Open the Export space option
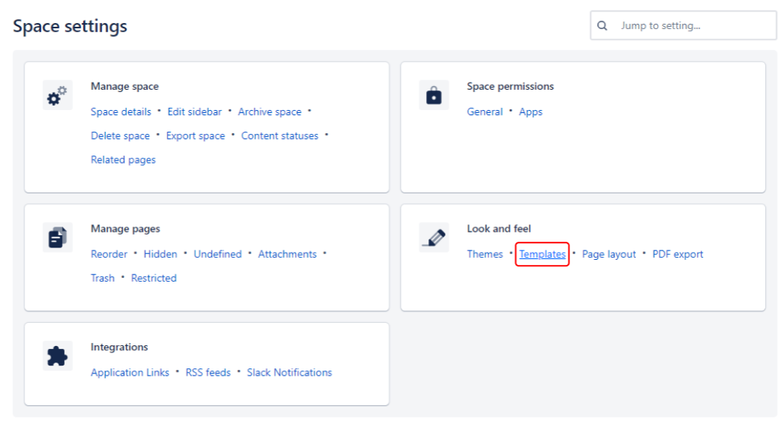This screenshot has width=779, height=422. click(196, 136)
